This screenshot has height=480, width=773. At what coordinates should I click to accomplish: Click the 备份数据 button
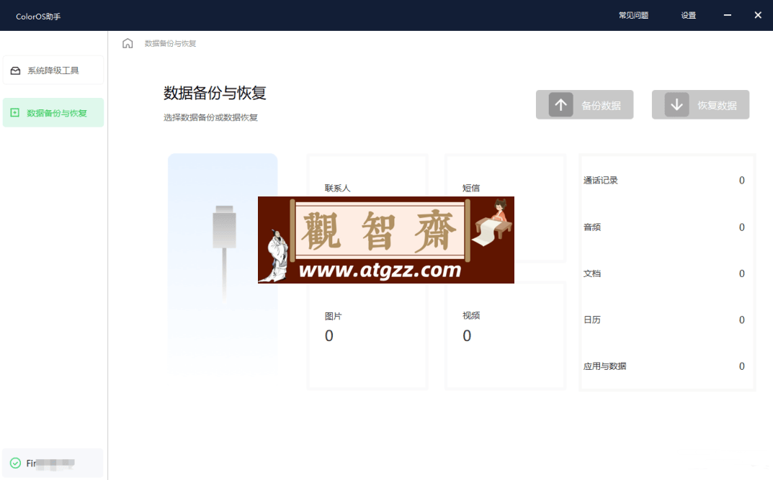(585, 104)
